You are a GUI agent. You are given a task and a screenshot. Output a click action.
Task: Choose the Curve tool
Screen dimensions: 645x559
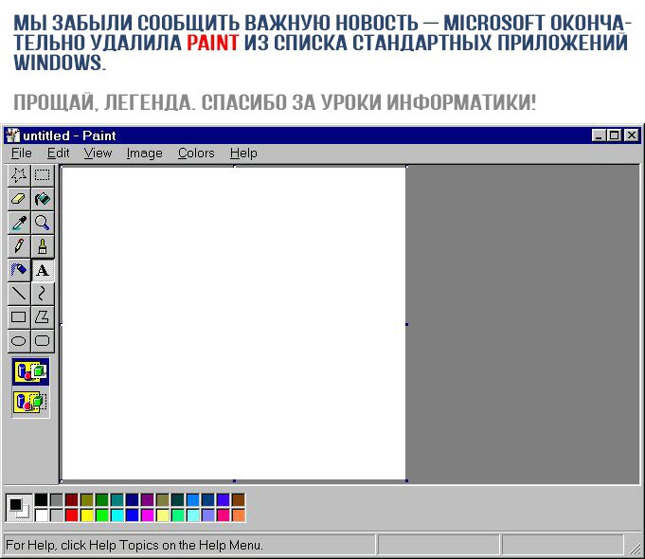click(43, 294)
